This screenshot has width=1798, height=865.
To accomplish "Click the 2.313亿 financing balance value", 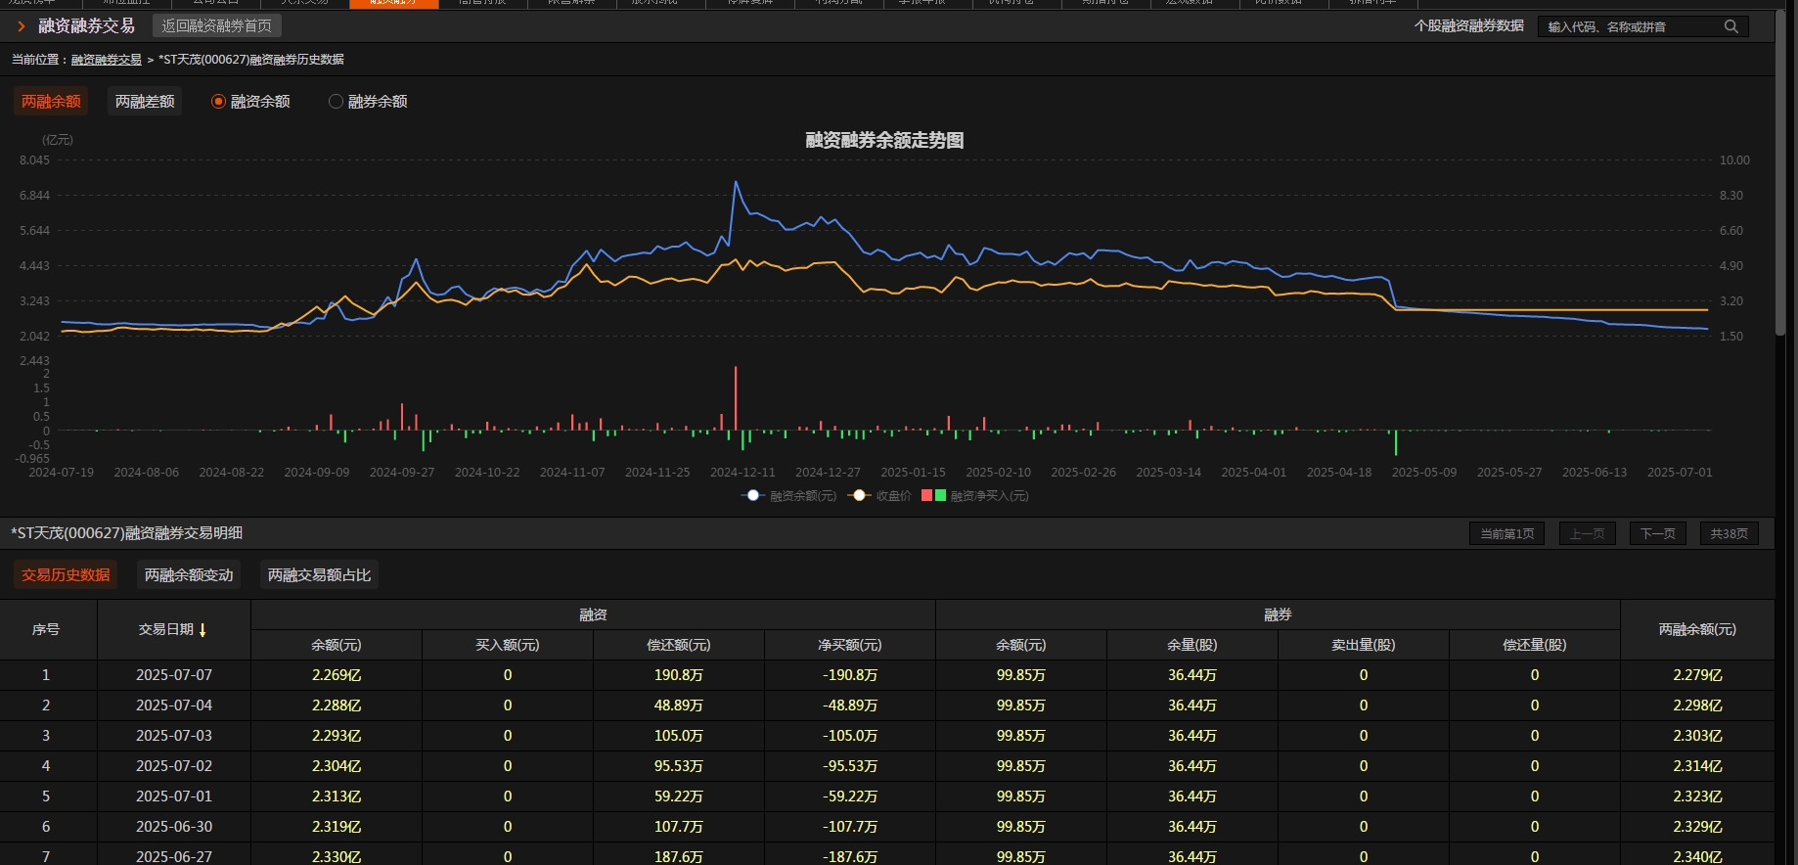I will pyautogui.click(x=337, y=797).
